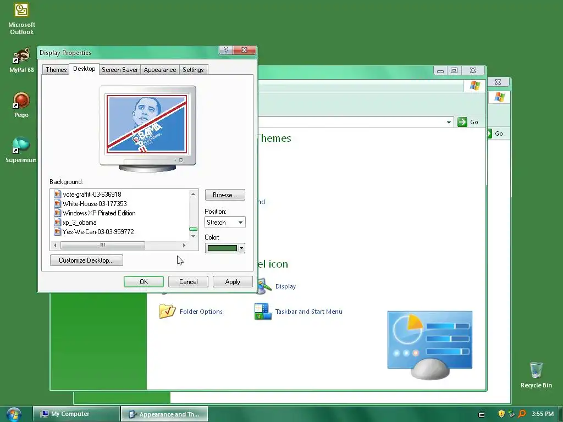Image resolution: width=563 pixels, height=422 pixels.
Task: Click the network plug tray icon
Action: [511, 414]
